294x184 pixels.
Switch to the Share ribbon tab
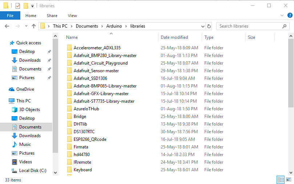tap(52, 16)
